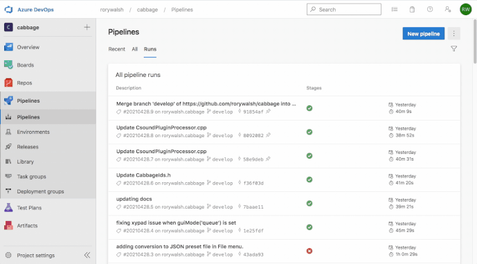Open Task groups in the sidebar
Viewport: 477px width, 264px height.
coord(48,177)
